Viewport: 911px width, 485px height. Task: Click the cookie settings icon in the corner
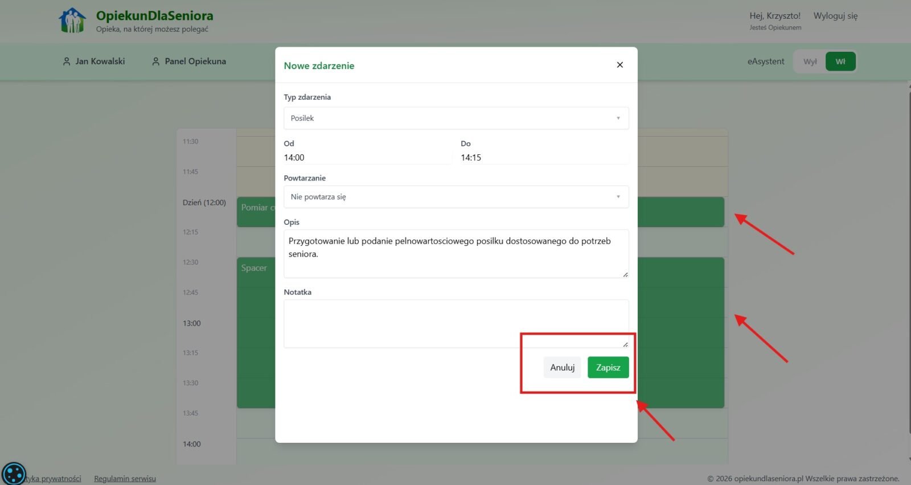coord(14,474)
